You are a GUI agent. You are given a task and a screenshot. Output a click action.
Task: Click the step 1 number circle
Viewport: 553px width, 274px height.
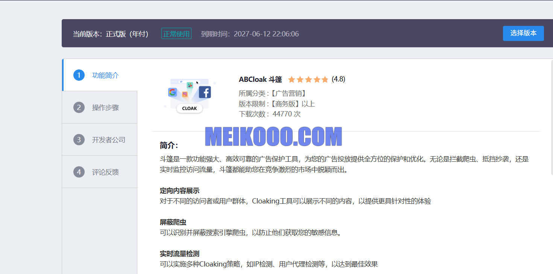coord(79,75)
